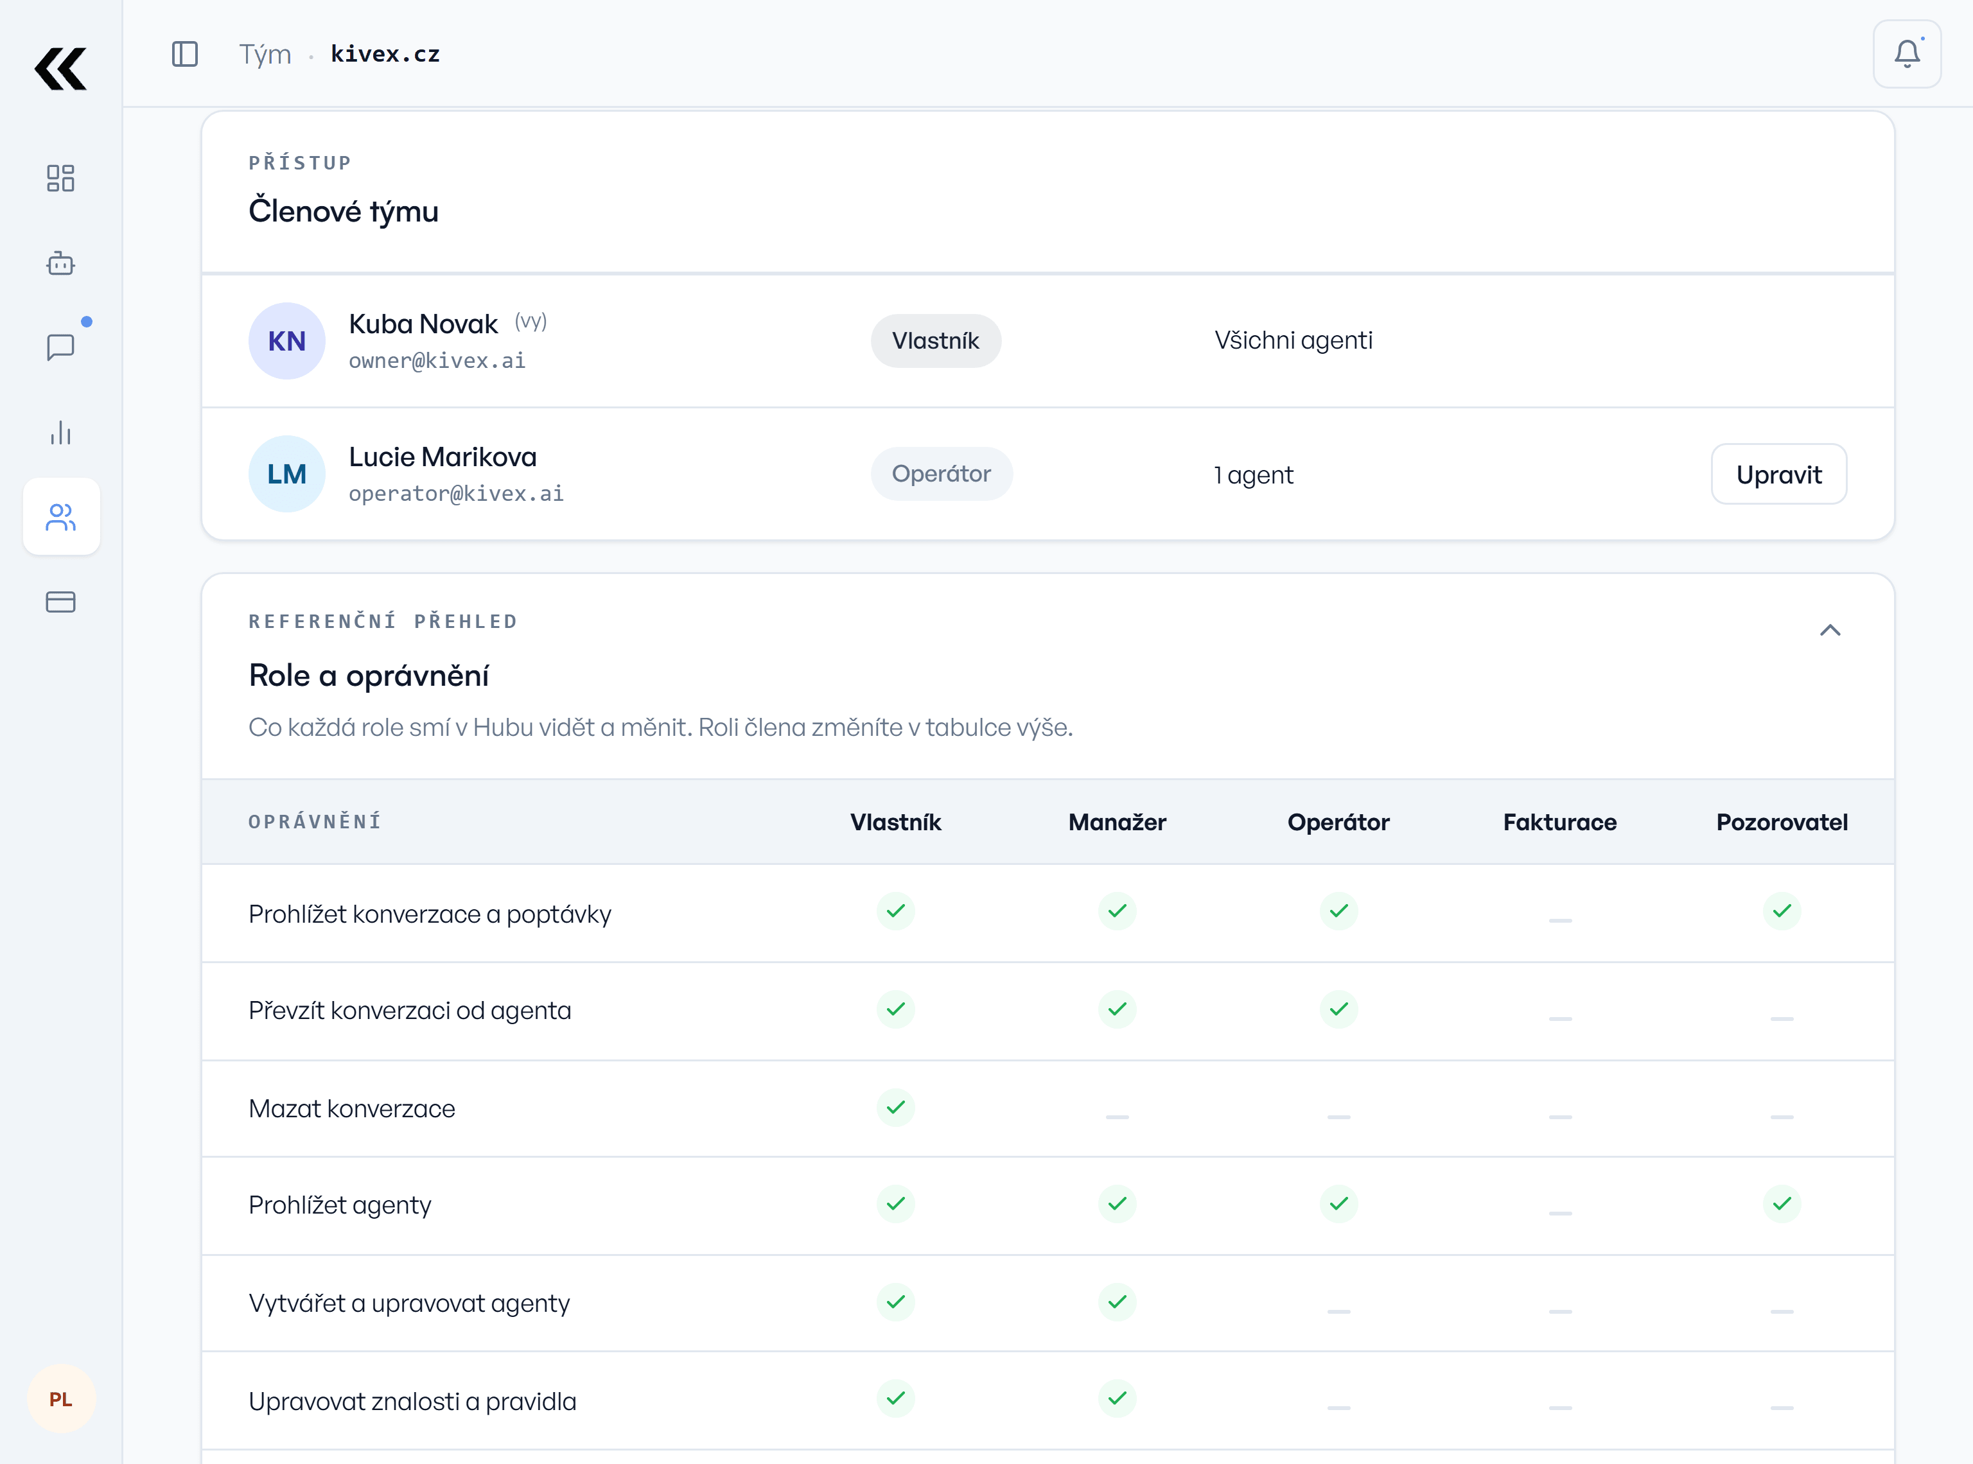Click the Vlastník column header in table
1973x1464 pixels.
tap(895, 823)
